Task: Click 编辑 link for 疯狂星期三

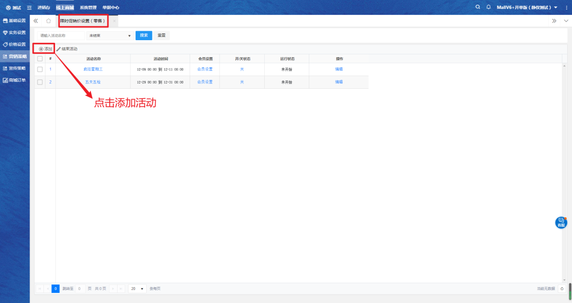Action: click(x=339, y=69)
